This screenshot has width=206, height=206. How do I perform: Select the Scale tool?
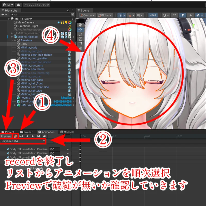pyautogui.click(x=80, y=39)
